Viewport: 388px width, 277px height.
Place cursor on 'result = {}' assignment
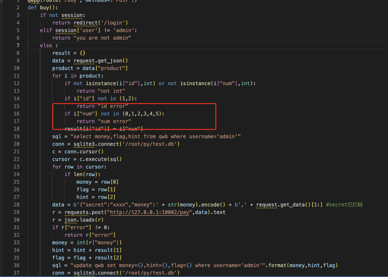click(69, 53)
